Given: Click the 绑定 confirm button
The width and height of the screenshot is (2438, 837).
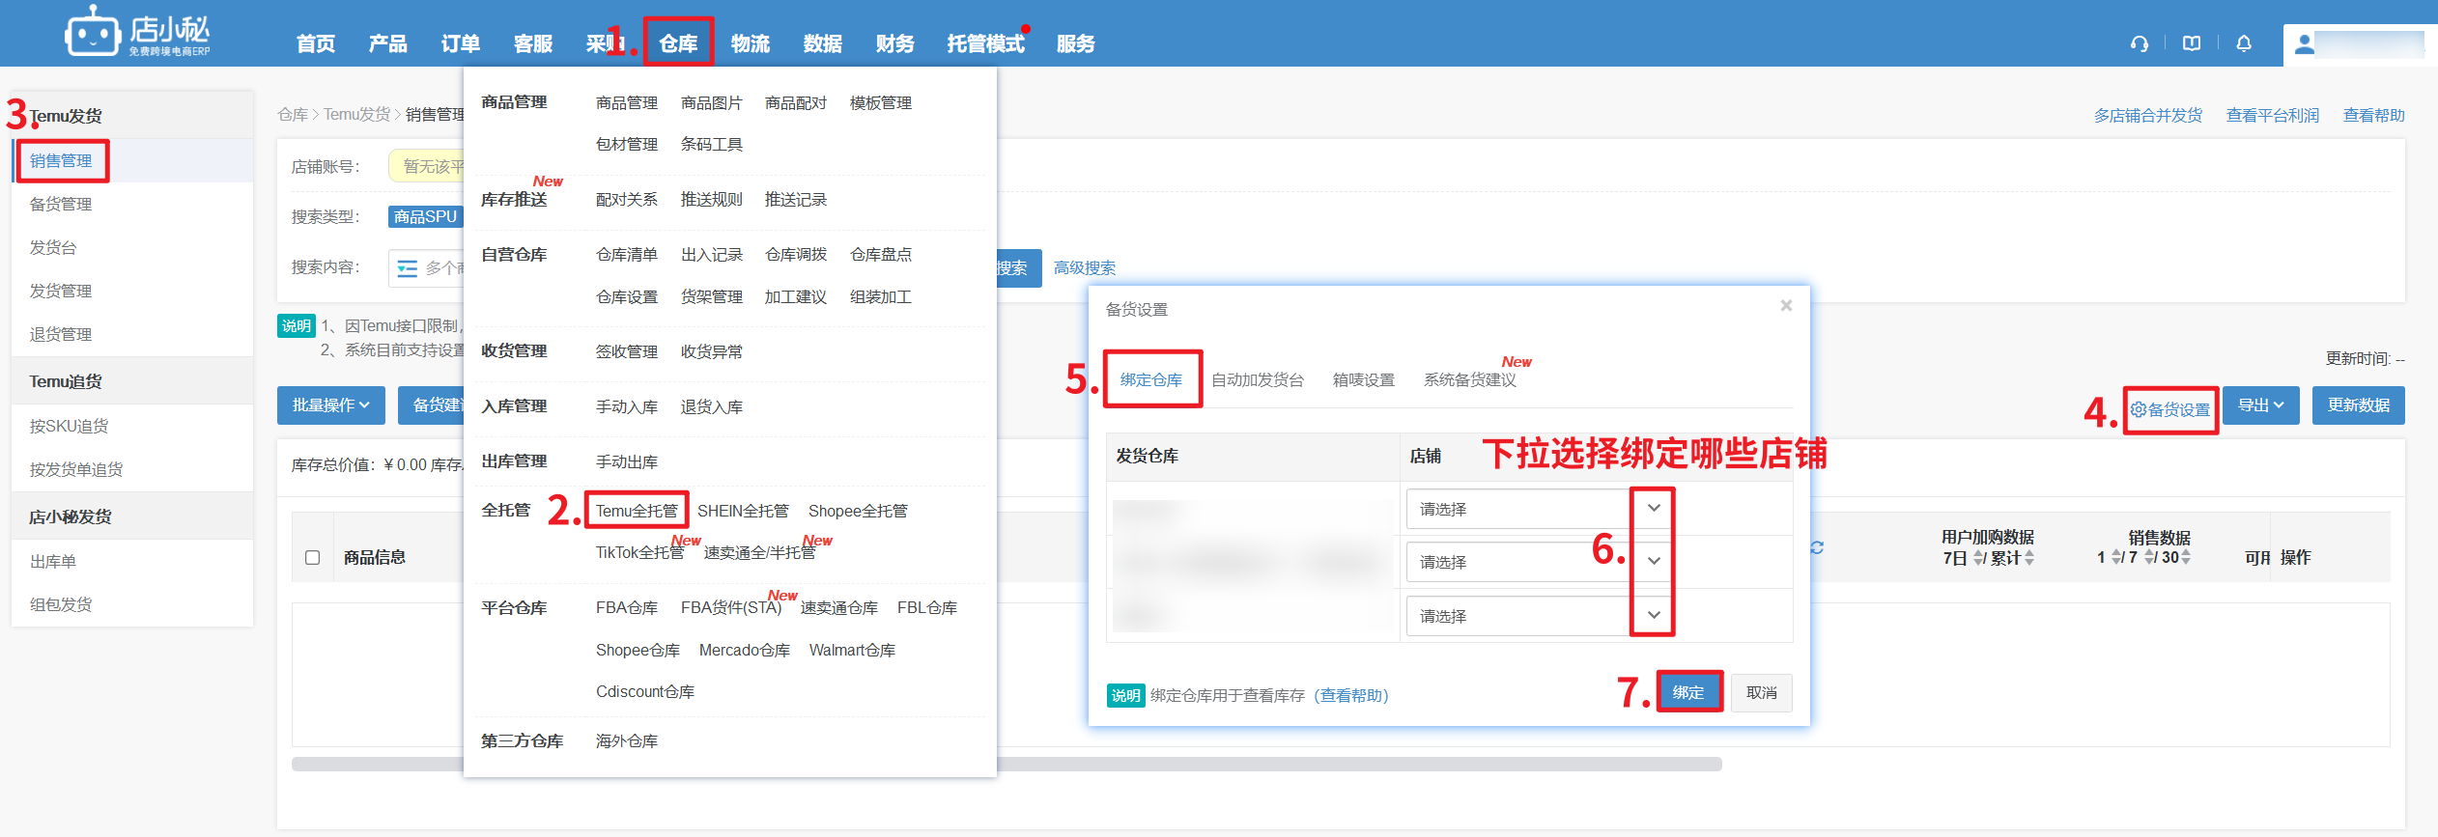Looking at the screenshot, I should tap(1688, 692).
